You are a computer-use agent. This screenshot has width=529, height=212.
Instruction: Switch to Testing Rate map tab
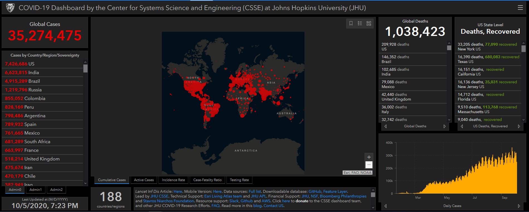click(239, 180)
